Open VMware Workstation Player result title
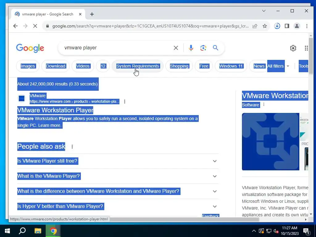316x237 pixels. tap(55, 110)
